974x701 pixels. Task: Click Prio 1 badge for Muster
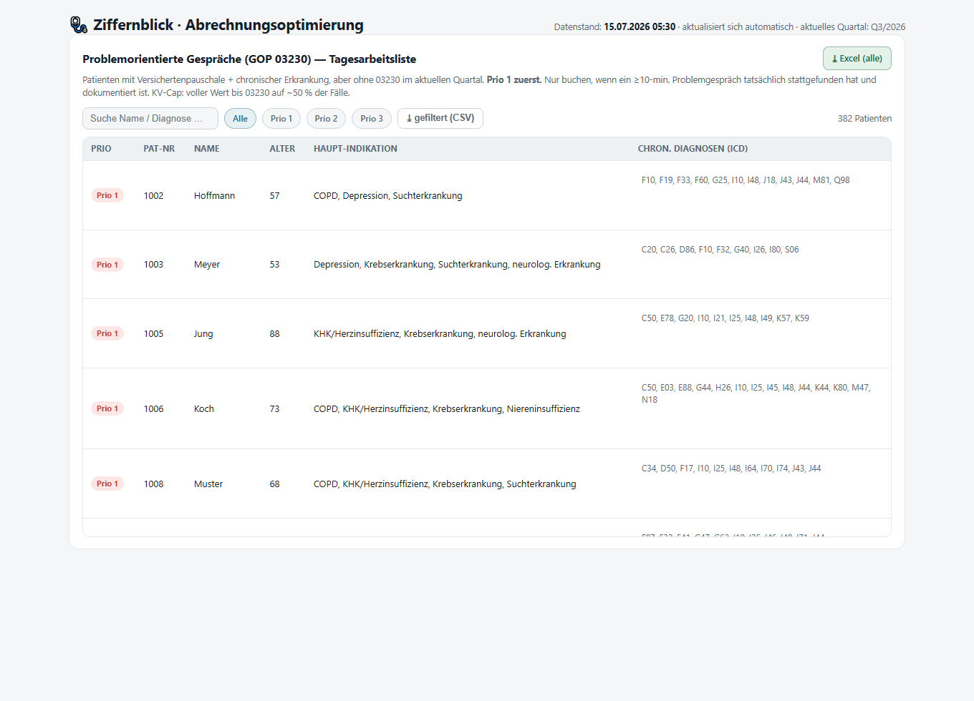click(x=107, y=484)
